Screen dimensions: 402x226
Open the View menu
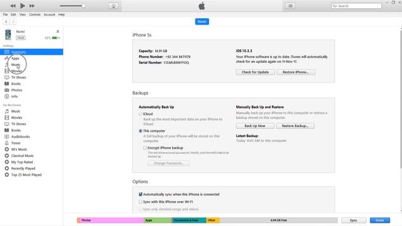pos(23,14)
